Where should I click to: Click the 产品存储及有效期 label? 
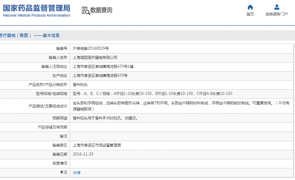coord(52,127)
